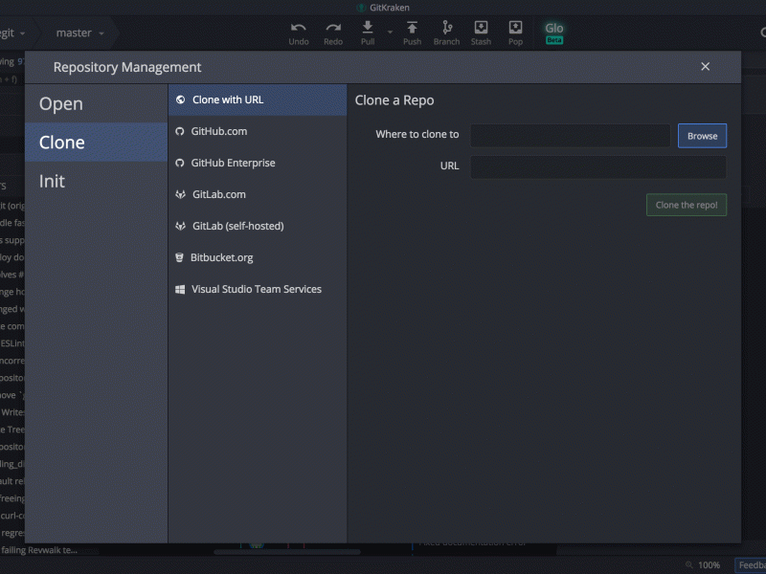Click the zoom magnifier icon in status bar

pos(688,565)
